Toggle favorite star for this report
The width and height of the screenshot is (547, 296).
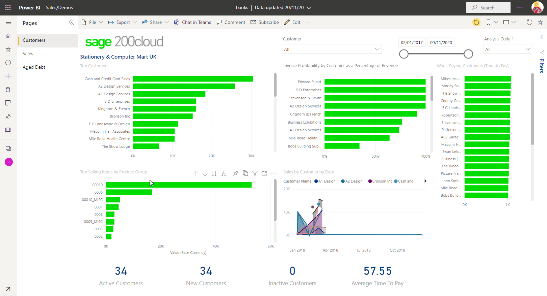coord(540,22)
